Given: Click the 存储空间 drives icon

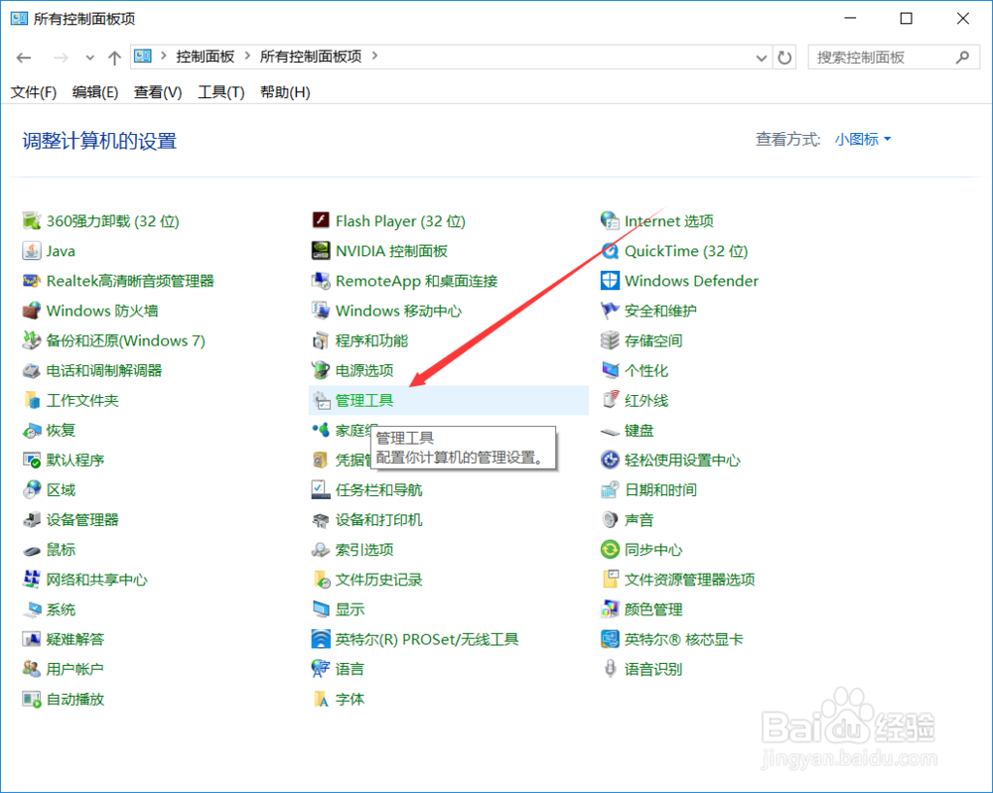Looking at the screenshot, I should tap(610, 340).
